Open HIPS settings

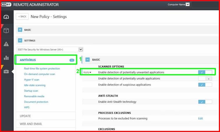coord(27,107)
